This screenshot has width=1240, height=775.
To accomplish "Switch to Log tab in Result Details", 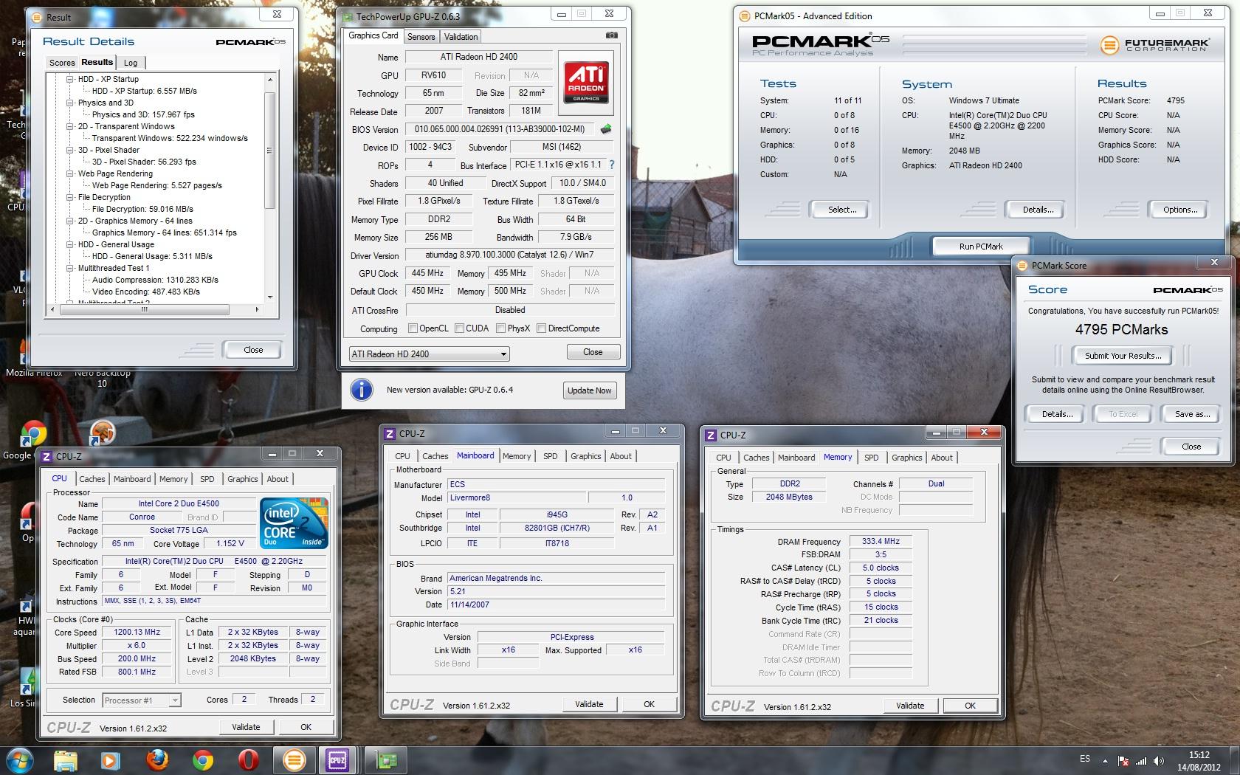I will point(131,63).
